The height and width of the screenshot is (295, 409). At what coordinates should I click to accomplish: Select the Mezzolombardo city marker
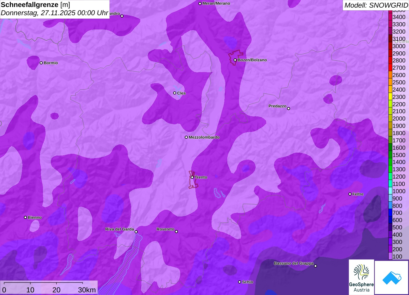pos(186,137)
